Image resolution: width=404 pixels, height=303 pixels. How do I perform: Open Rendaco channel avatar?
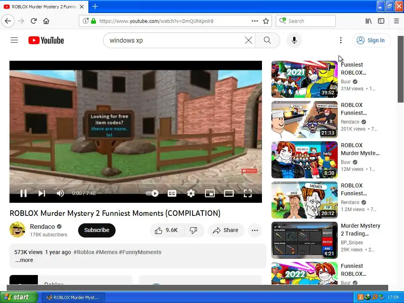pyautogui.click(x=17, y=230)
